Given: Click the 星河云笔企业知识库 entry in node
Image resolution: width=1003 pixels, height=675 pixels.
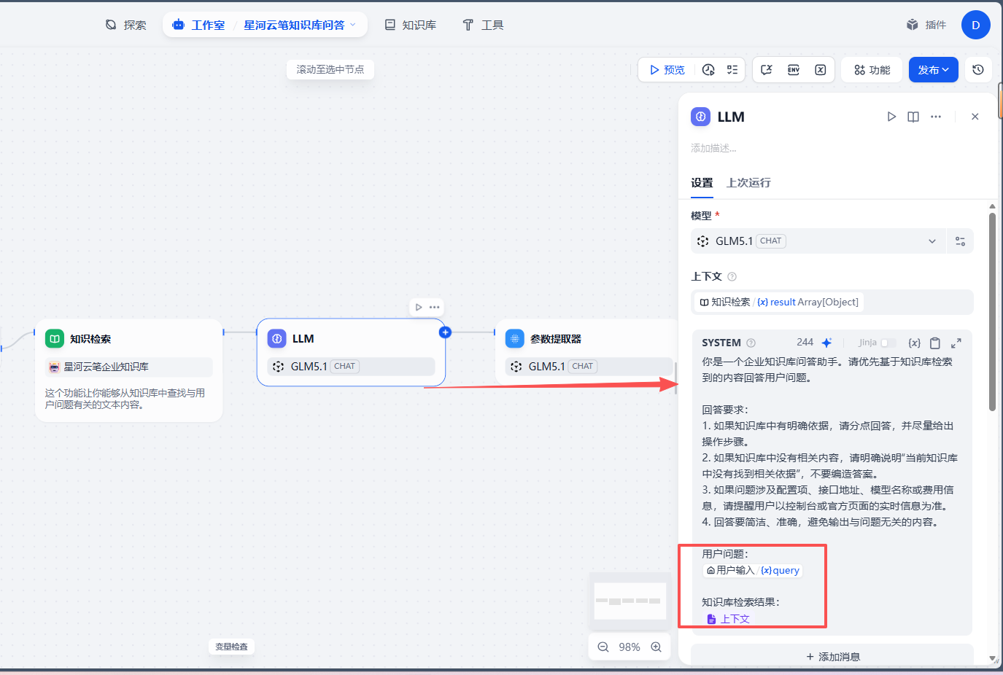Looking at the screenshot, I should pos(128,367).
